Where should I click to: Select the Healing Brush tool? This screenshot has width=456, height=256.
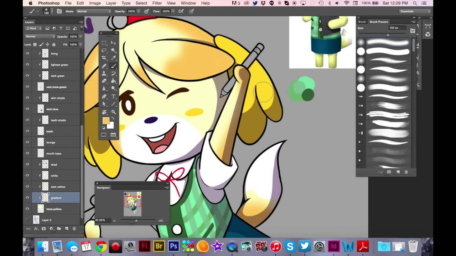click(x=104, y=66)
